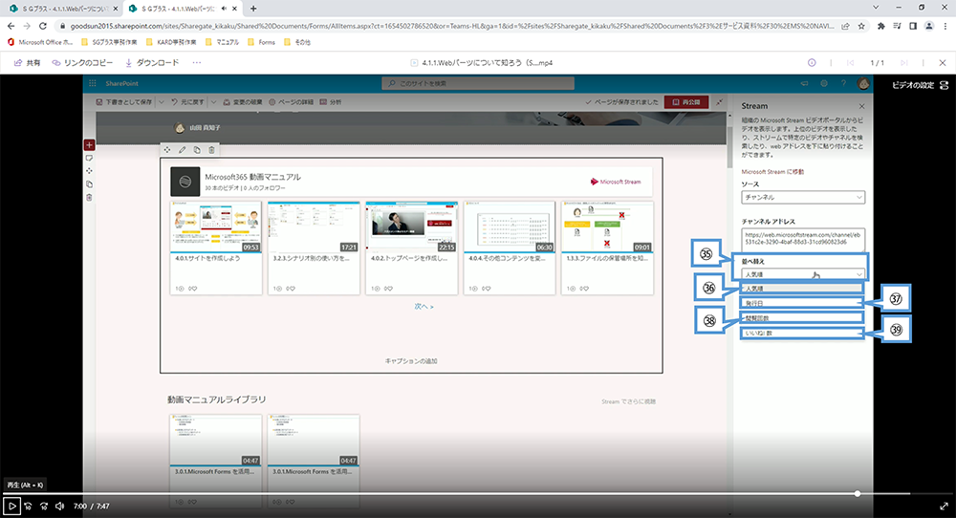Open 4.0.1.サイトを作成しよう video thumbnail

click(216, 227)
